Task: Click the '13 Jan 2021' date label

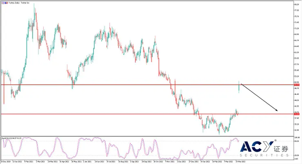Action: coord(17,162)
